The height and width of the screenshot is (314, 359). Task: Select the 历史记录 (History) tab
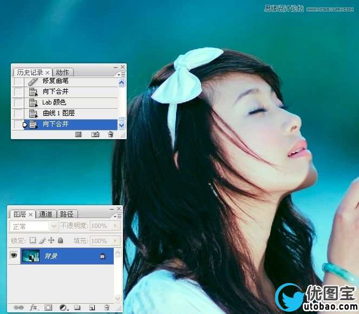point(30,73)
